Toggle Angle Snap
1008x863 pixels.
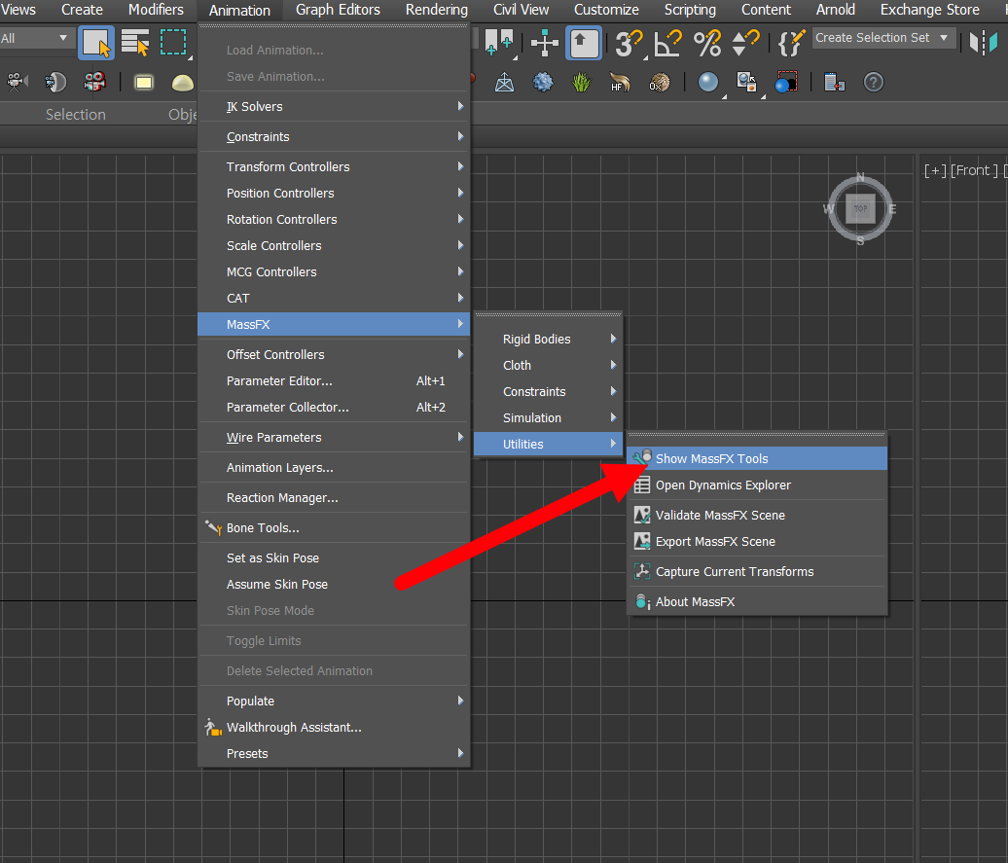click(x=667, y=43)
